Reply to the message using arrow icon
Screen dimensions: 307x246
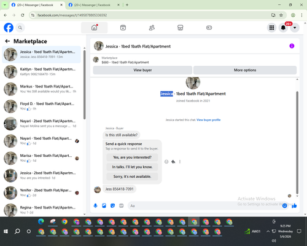(173, 162)
